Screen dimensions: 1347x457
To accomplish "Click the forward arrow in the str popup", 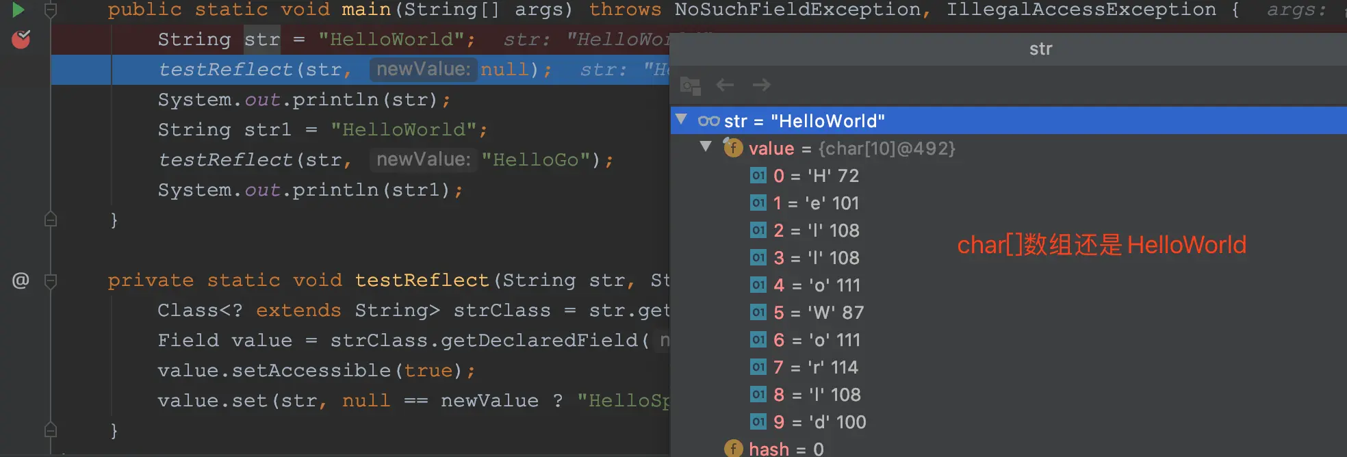I will click(x=761, y=85).
